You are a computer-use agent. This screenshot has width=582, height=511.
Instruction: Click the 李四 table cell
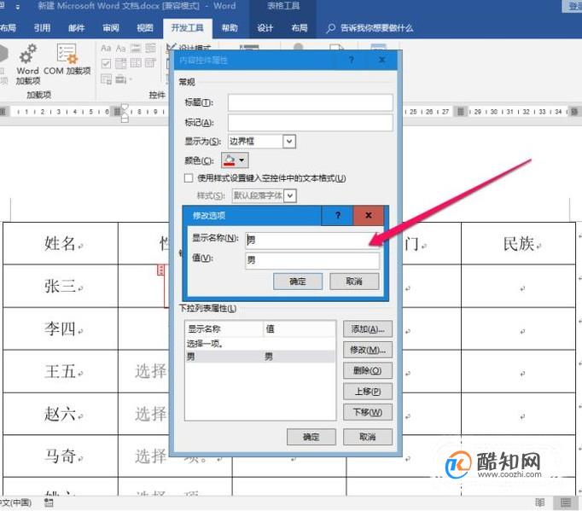61,328
